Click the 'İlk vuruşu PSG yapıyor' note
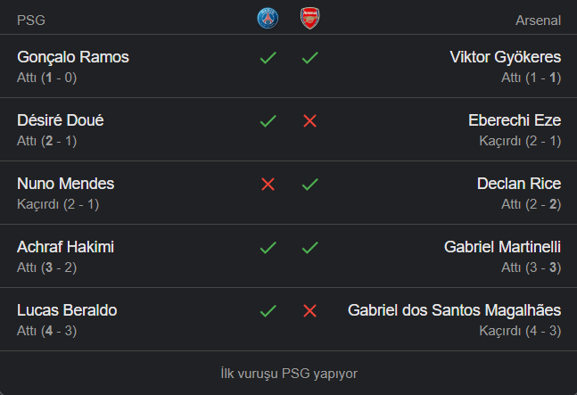Image resolution: width=577 pixels, height=395 pixels. (289, 374)
